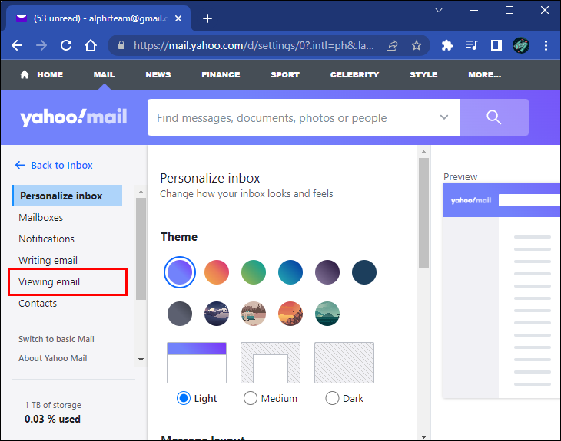The width and height of the screenshot is (561, 441).
Task: Pick the navy blue theme swatch
Action: pos(363,272)
